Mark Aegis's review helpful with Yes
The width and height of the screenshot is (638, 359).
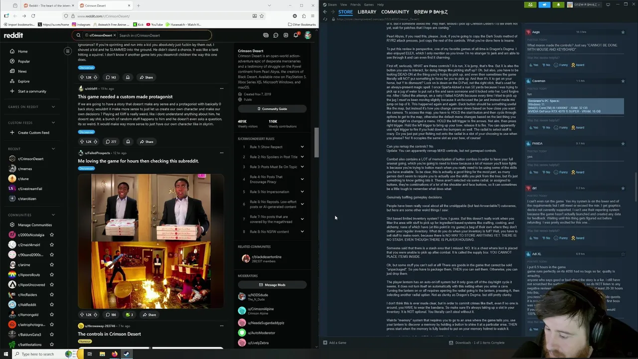click(534, 65)
